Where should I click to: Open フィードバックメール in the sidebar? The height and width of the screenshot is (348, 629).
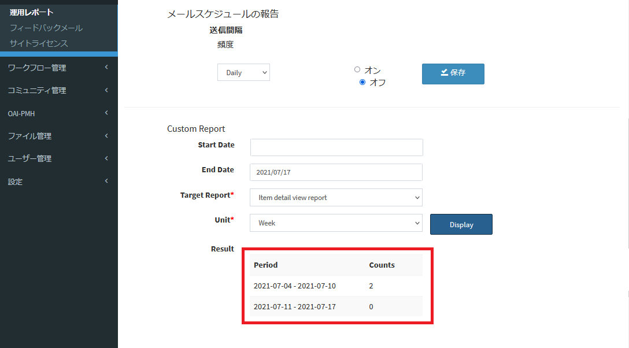pos(46,28)
